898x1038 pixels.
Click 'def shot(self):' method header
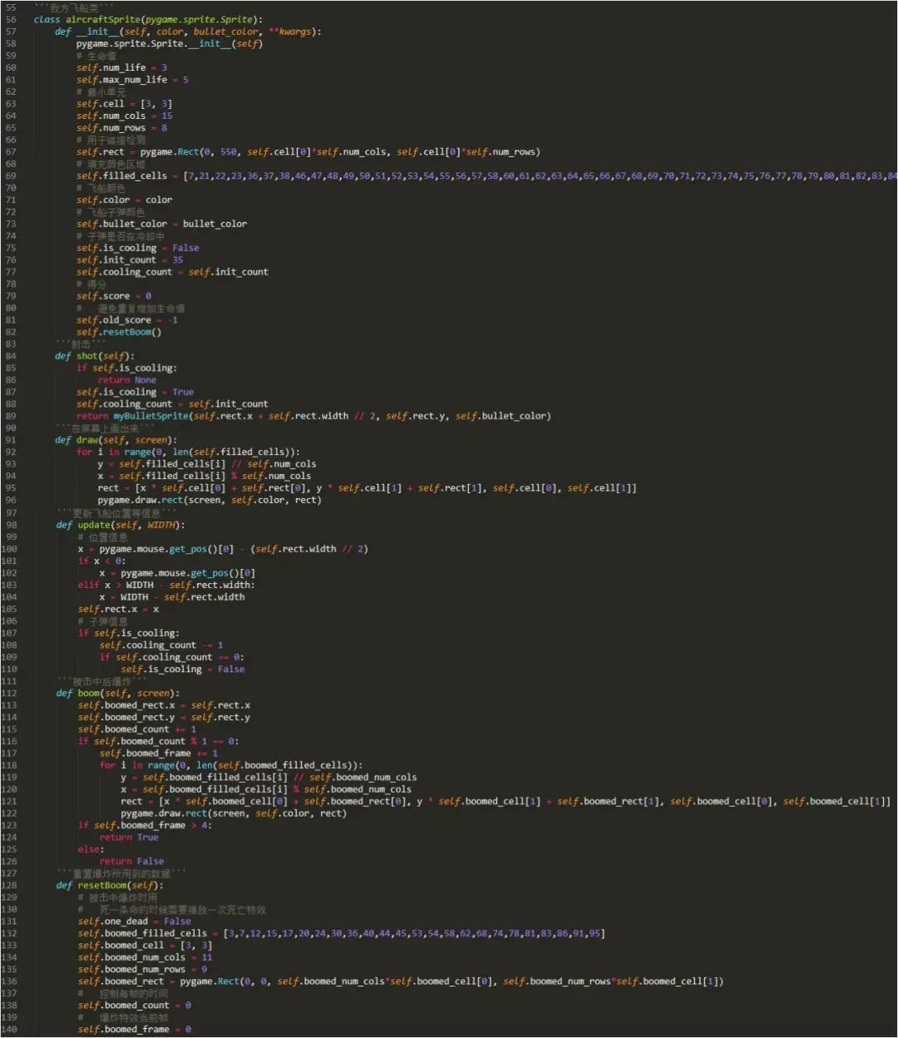pyautogui.click(x=93, y=356)
